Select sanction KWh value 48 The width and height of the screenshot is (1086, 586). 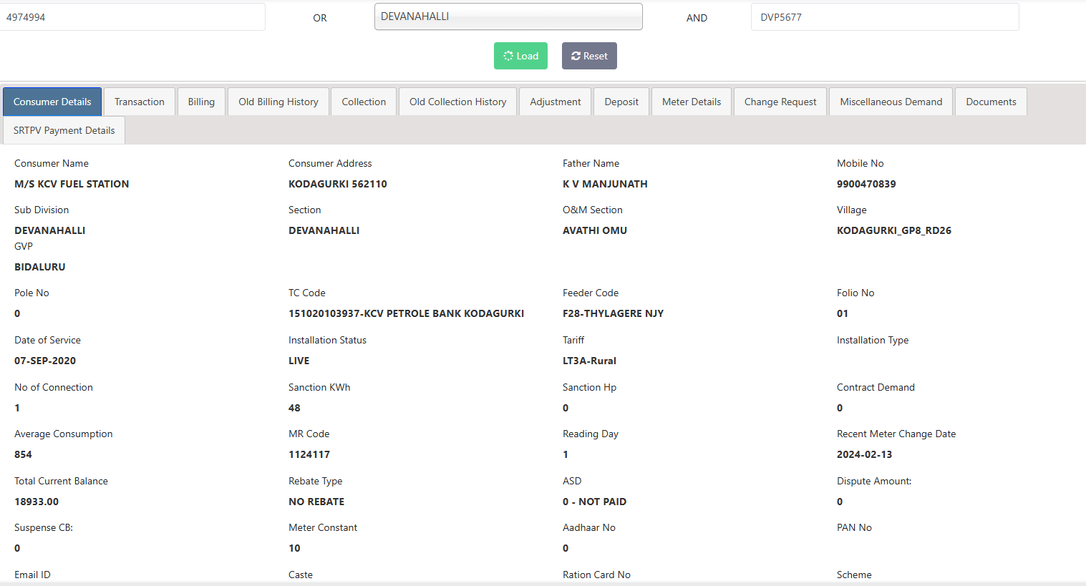click(294, 408)
